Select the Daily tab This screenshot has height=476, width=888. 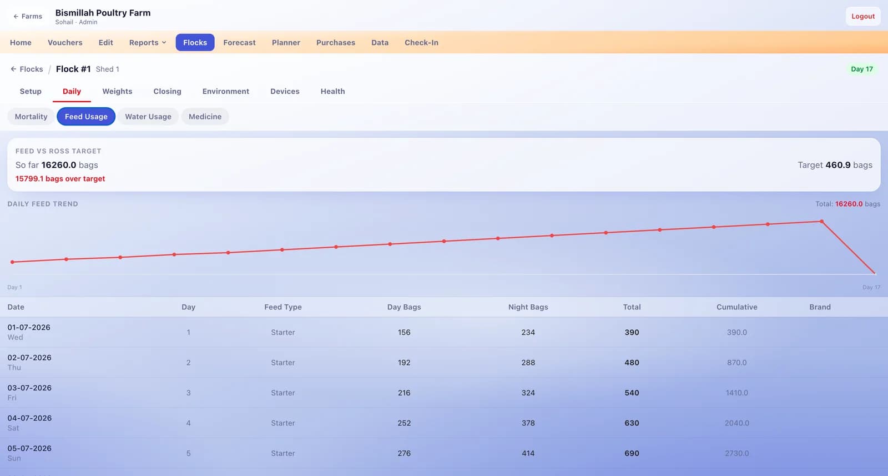pyautogui.click(x=72, y=92)
